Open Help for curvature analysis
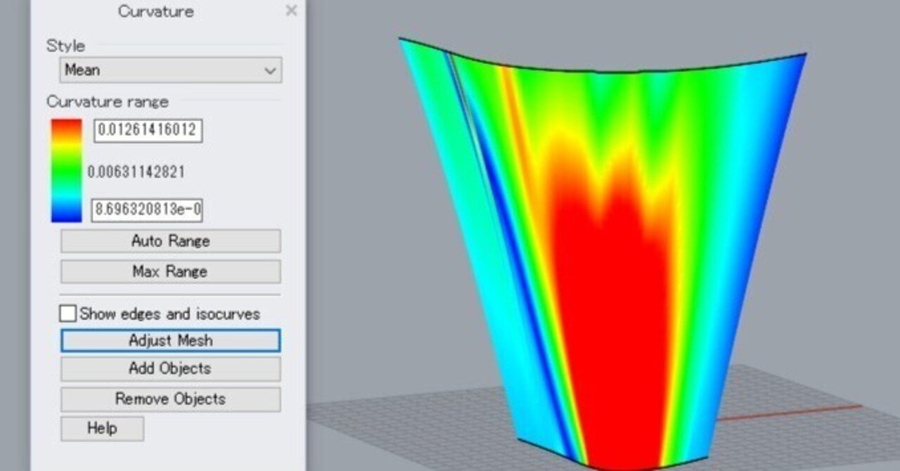900x471 pixels. pyautogui.click(x=101, y=429)
